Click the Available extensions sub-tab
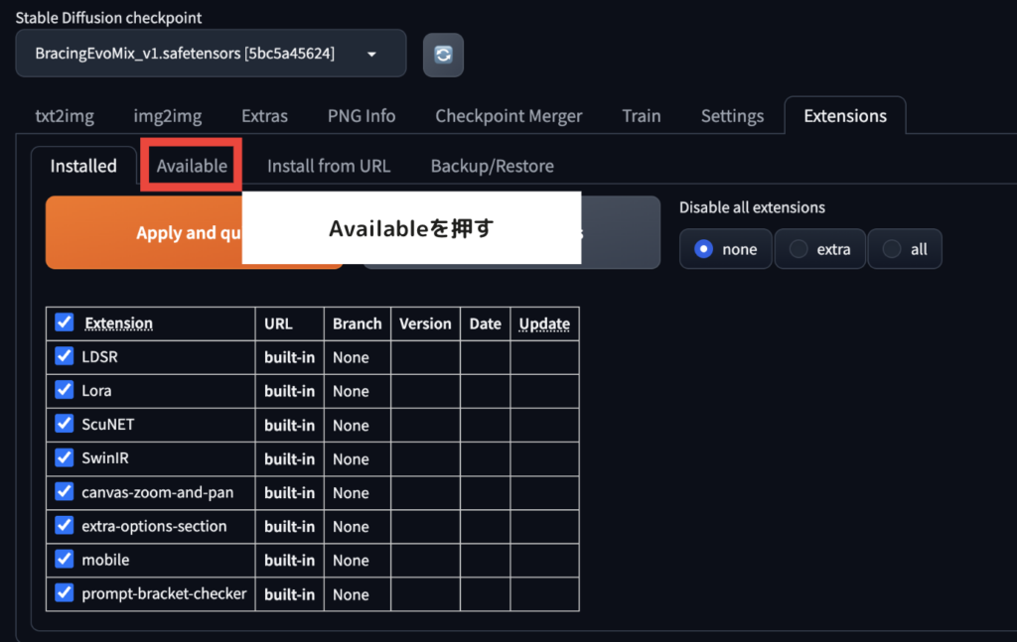The width and height of the screenshot is (1017, 642). 192,166
